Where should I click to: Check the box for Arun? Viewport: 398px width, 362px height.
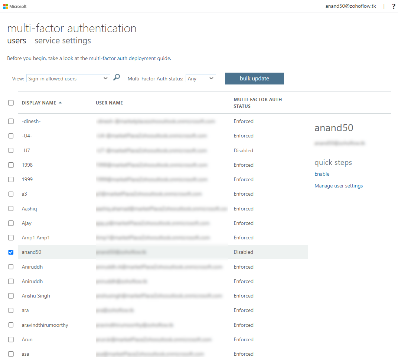[x=11, y=339]
